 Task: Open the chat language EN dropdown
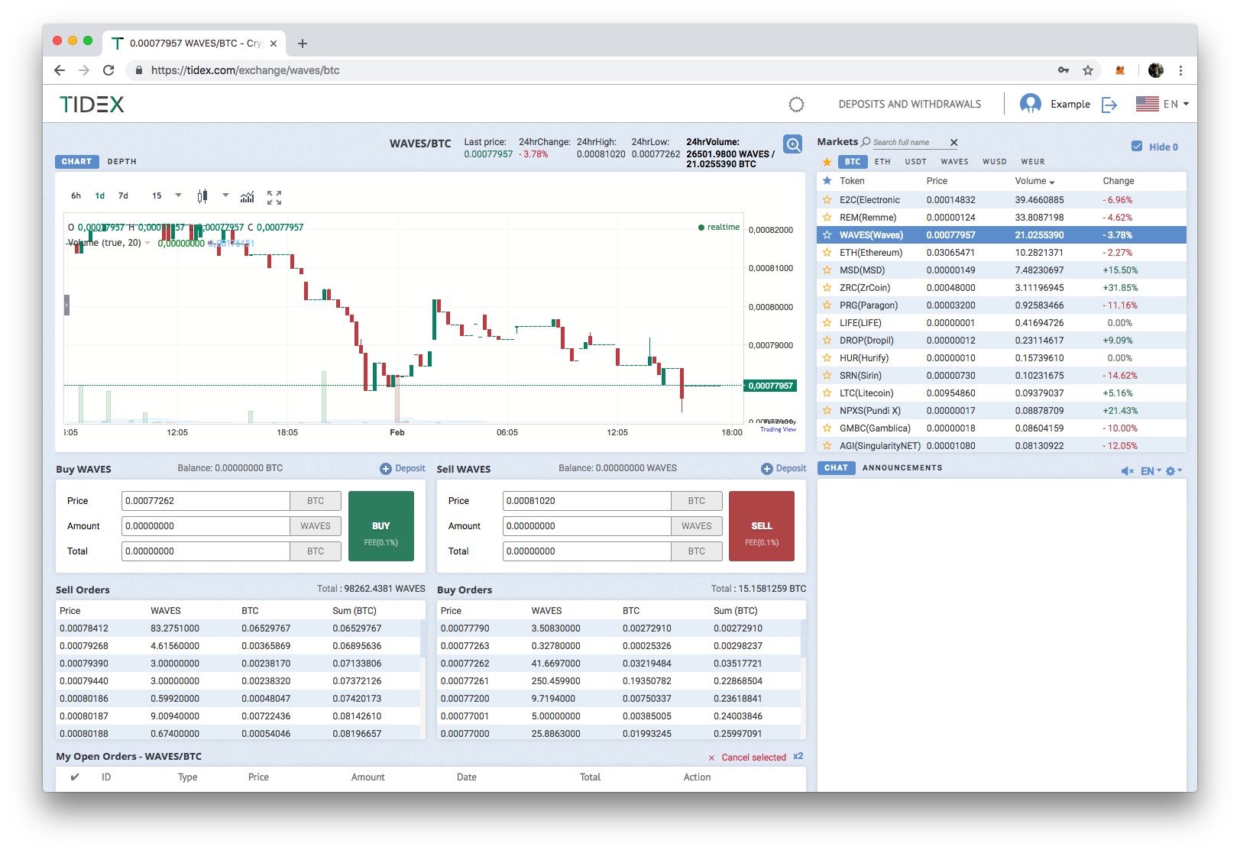tap(1151, 471)
